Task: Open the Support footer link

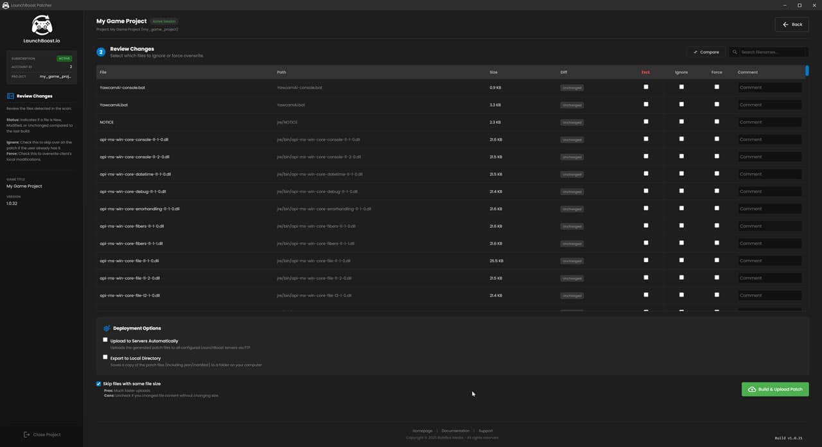Action: point(485,431)
